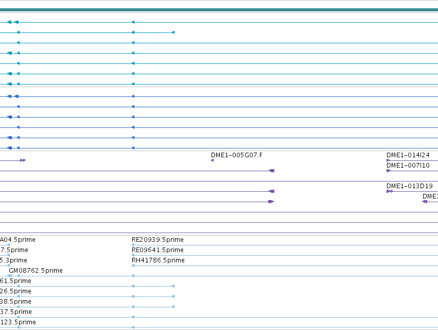This screenshot has height=330, width=438.
Task: Select purple exon block on DME1-013D19's row
Action: tap(271, 191)
